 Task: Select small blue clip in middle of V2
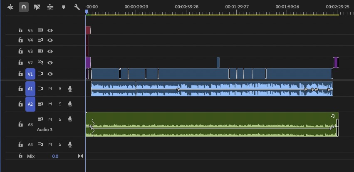point(218,62)
